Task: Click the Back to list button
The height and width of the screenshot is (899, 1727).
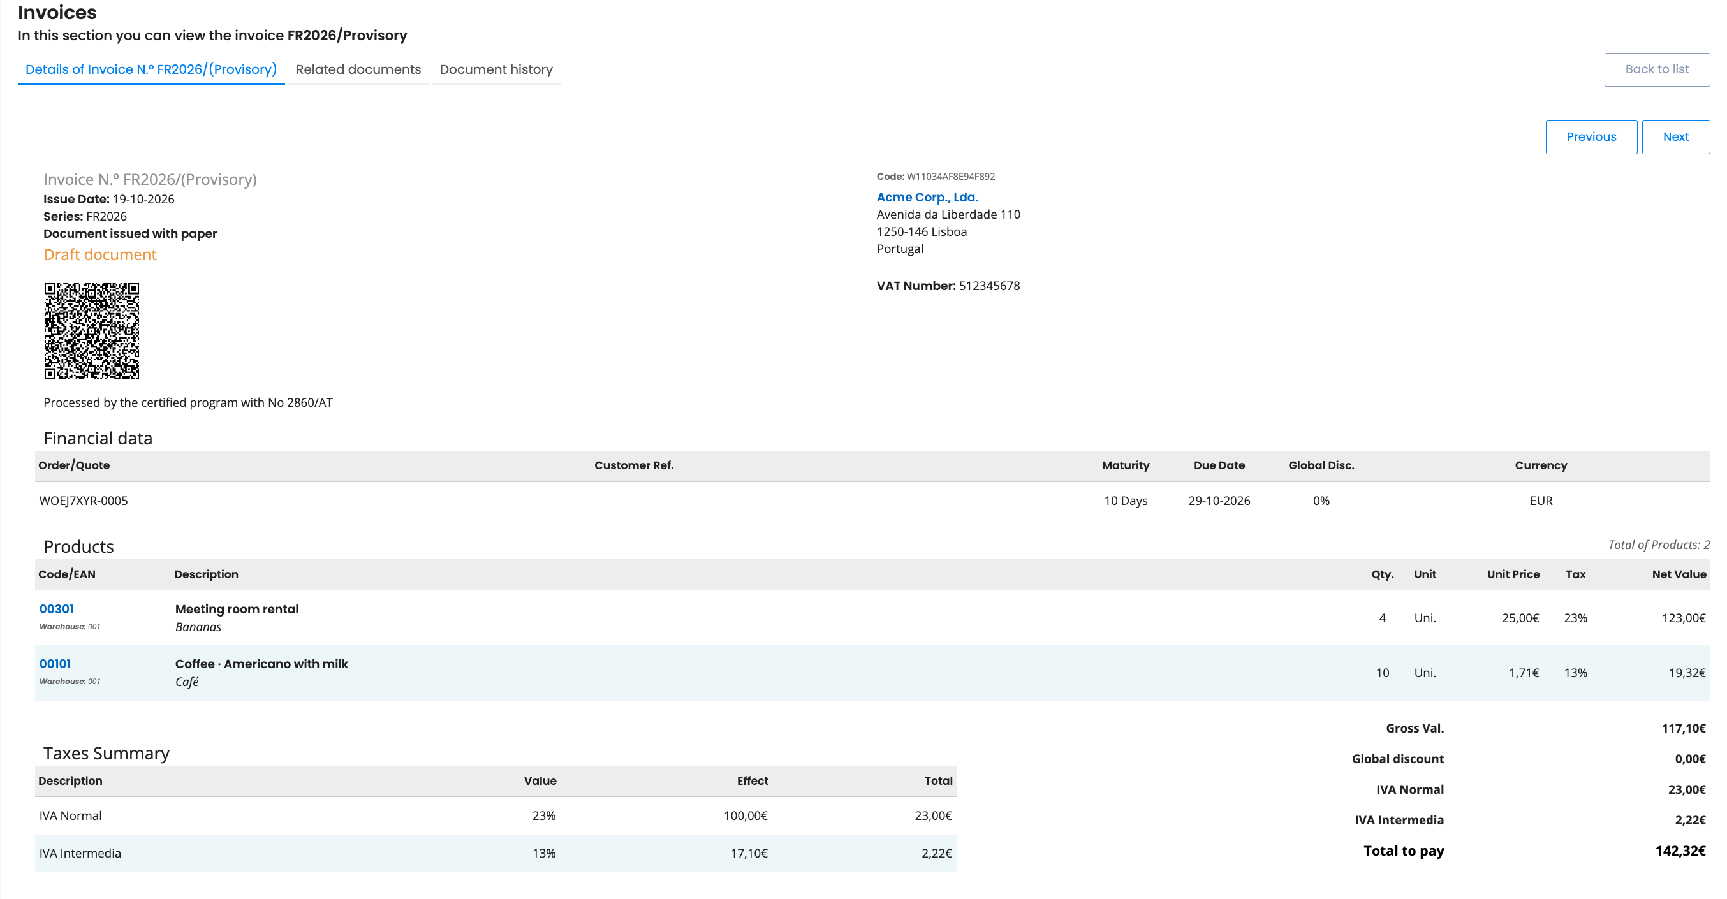Action: tap(1657, 69)
